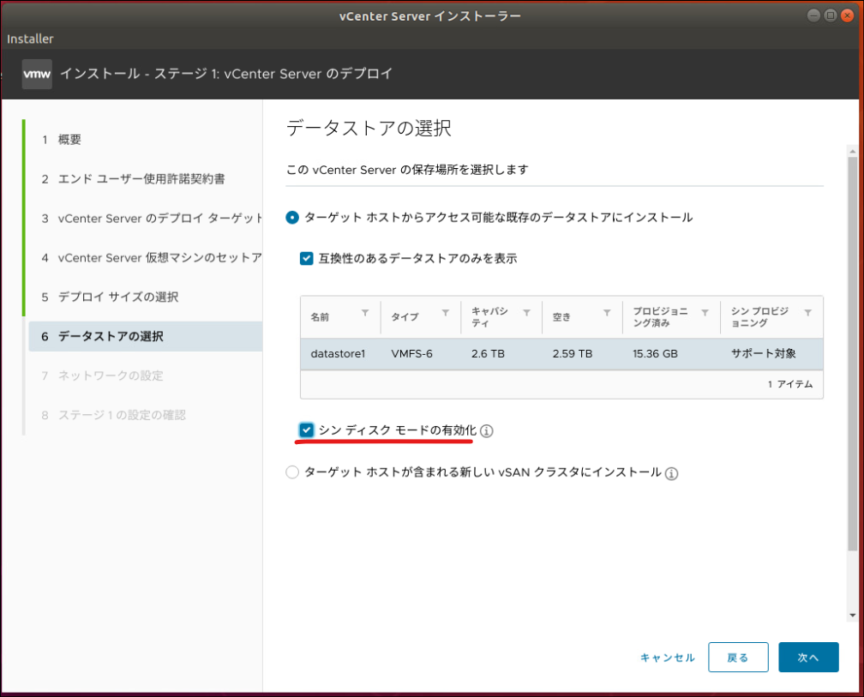Screen dimensions: 864x697
Task: Toggle 互換性のあるデータストアのみを表示 checkbox
Action: [306, 258]
